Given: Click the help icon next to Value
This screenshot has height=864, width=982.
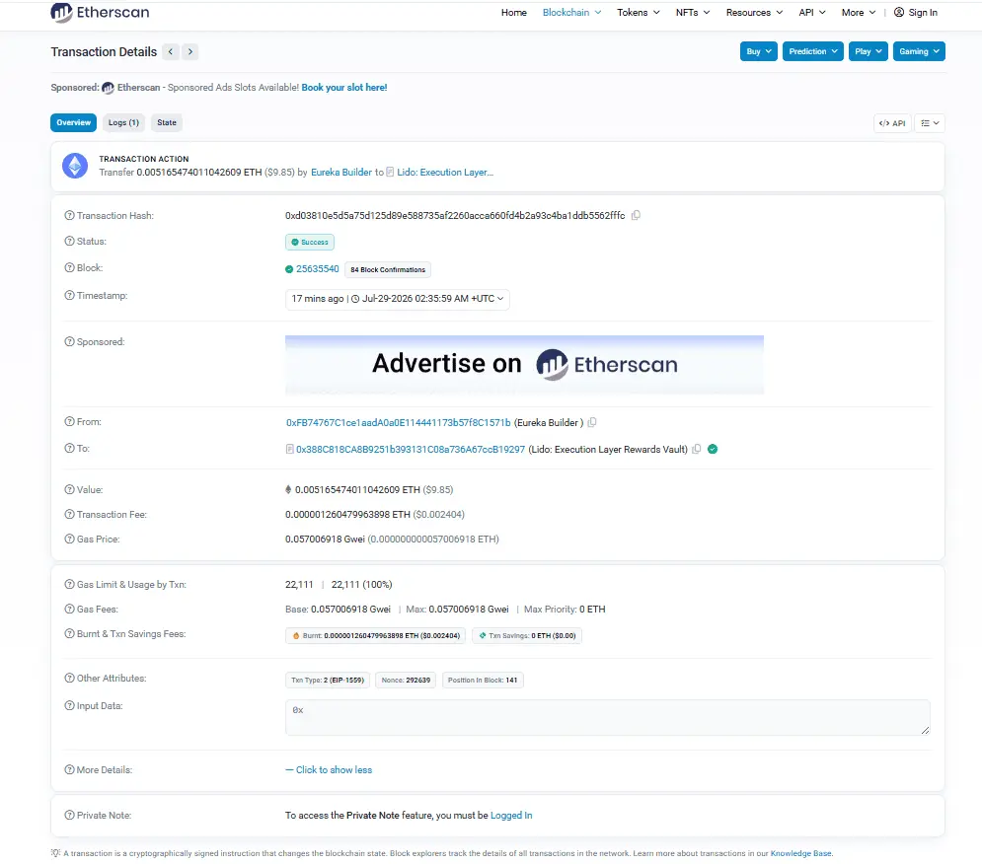Looking at the screenshot, I should point(69,489).
